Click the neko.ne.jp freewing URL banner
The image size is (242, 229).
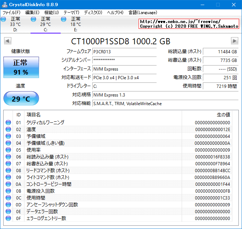189,24
